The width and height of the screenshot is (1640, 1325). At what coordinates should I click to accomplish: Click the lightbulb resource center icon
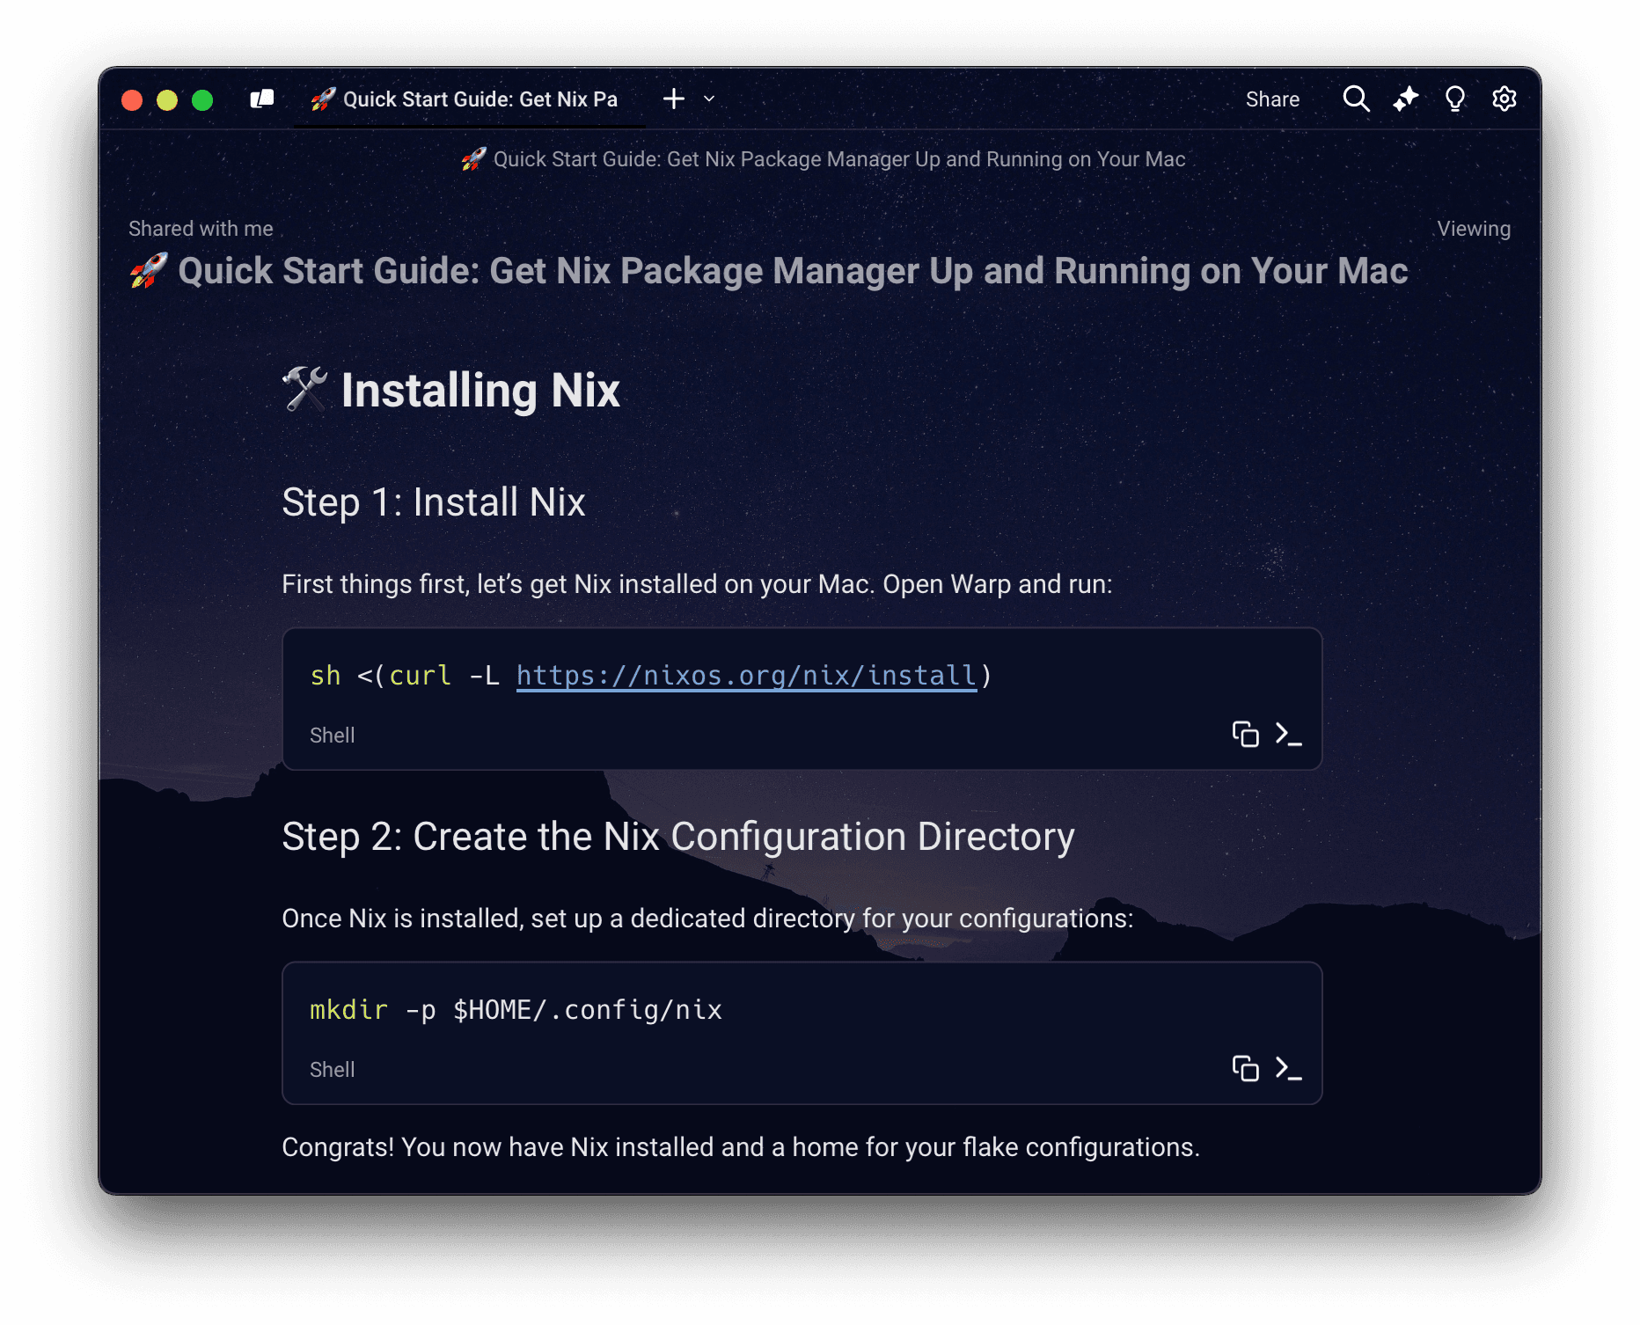[x=1454, y=99]
